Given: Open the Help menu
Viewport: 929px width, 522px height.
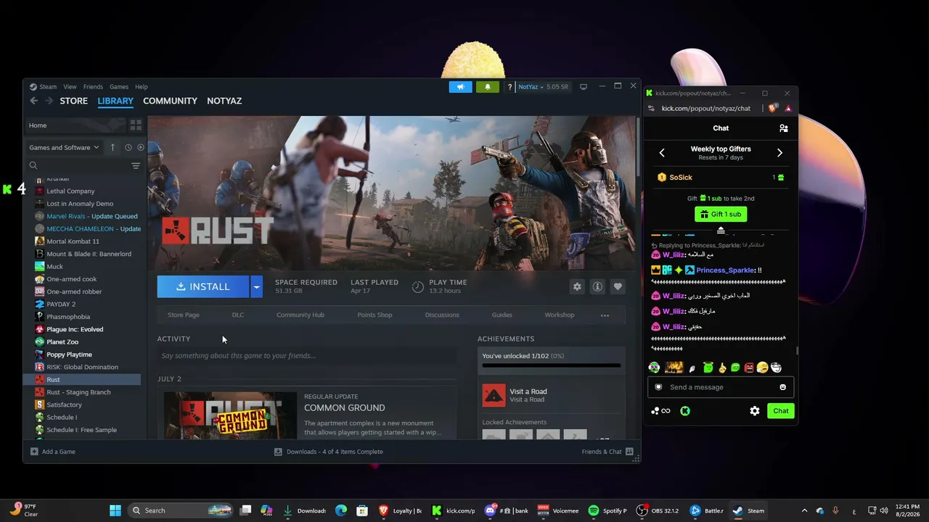Looking at the screenshot, I should pyautogui.click(x=142, y=87).
